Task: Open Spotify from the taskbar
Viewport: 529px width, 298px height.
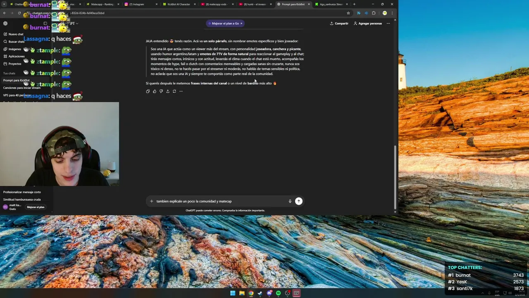Action: click(x=279, y=293)
